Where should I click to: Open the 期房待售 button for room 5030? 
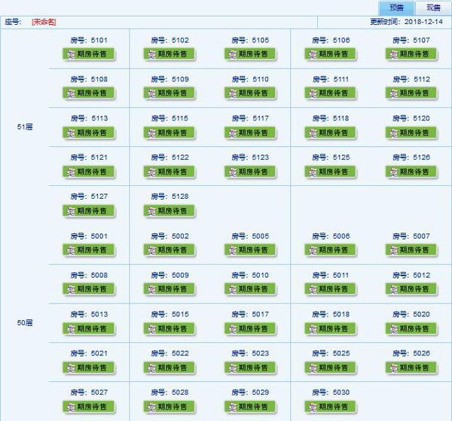(331, 407)
